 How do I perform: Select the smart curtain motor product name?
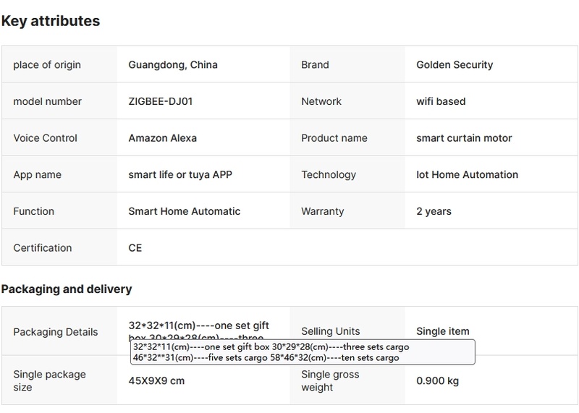tap(464, 138)
